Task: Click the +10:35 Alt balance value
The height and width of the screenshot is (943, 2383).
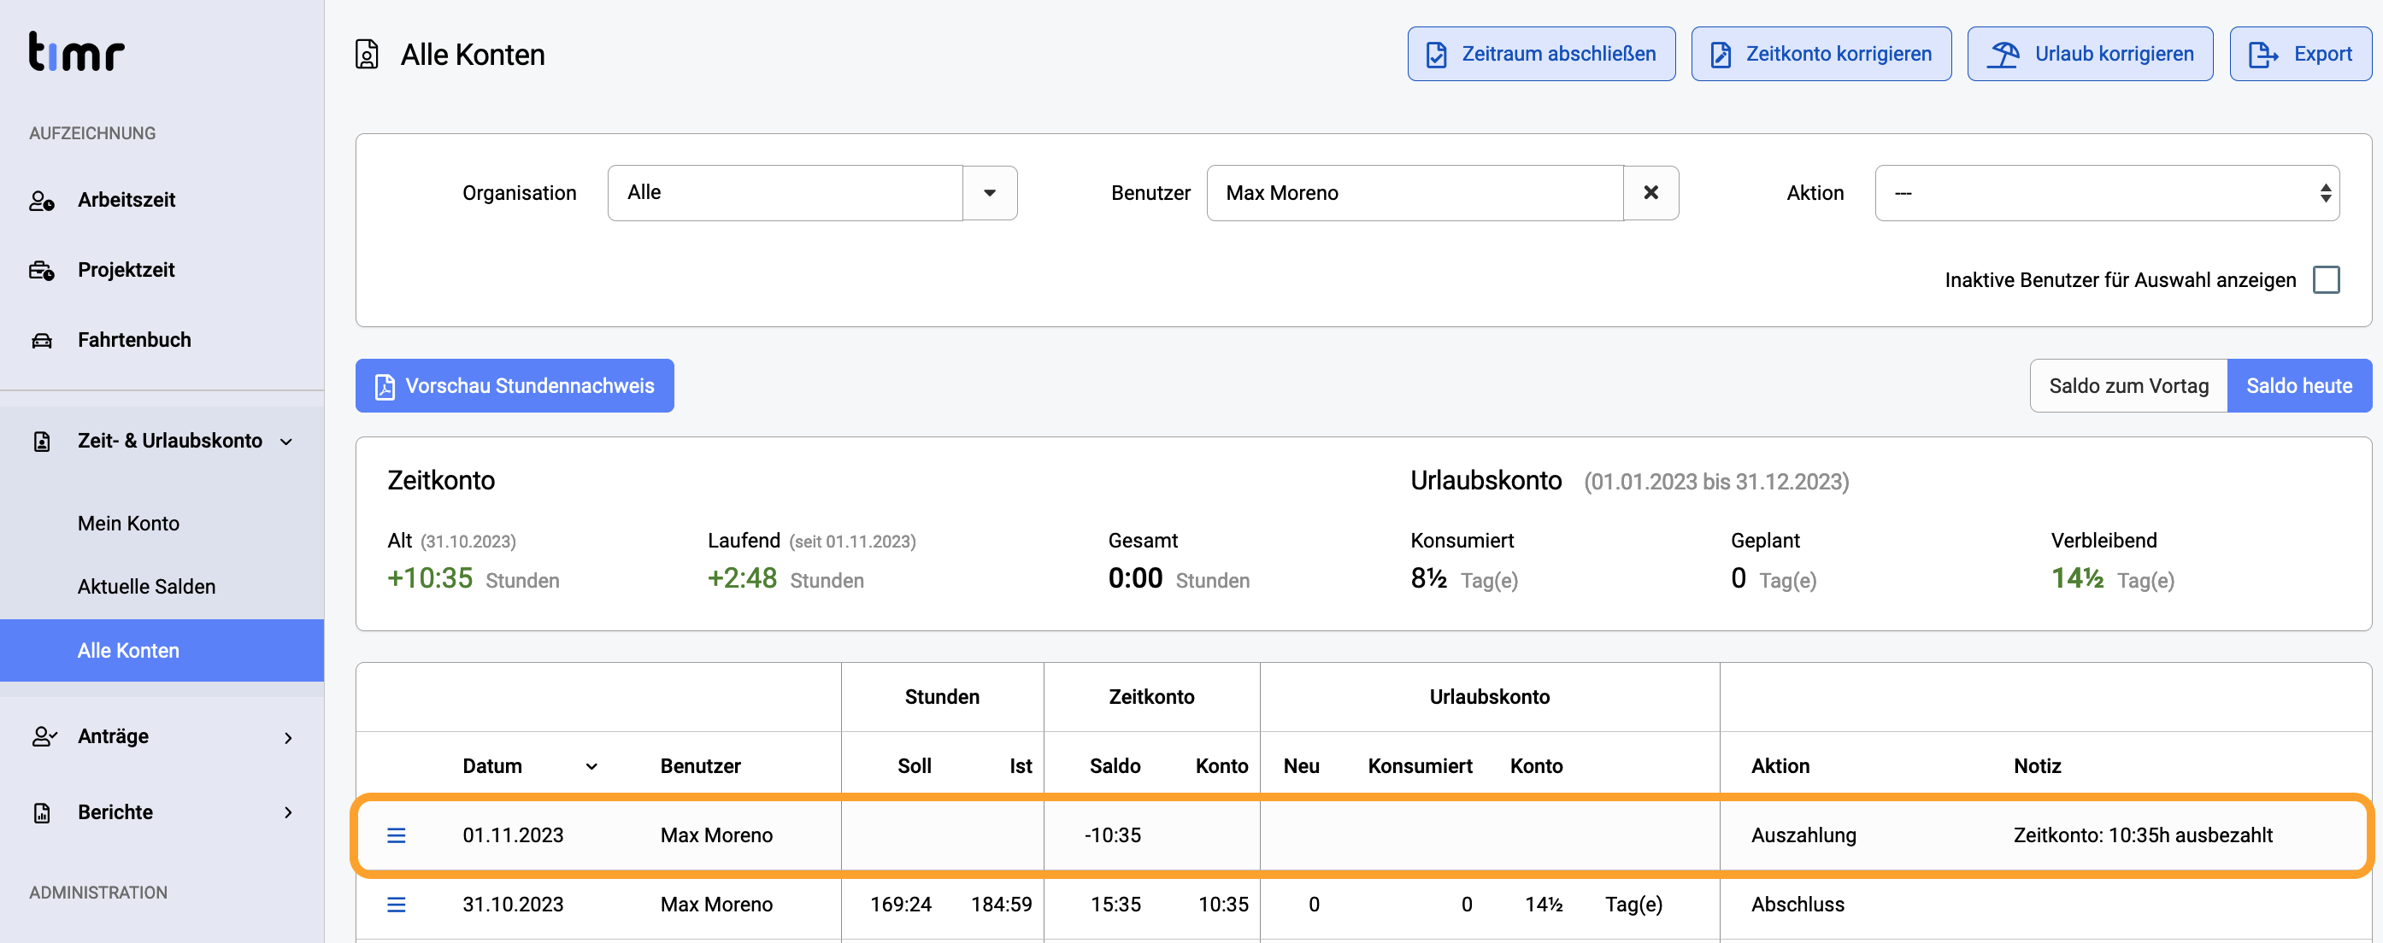Action: point(430,579)
